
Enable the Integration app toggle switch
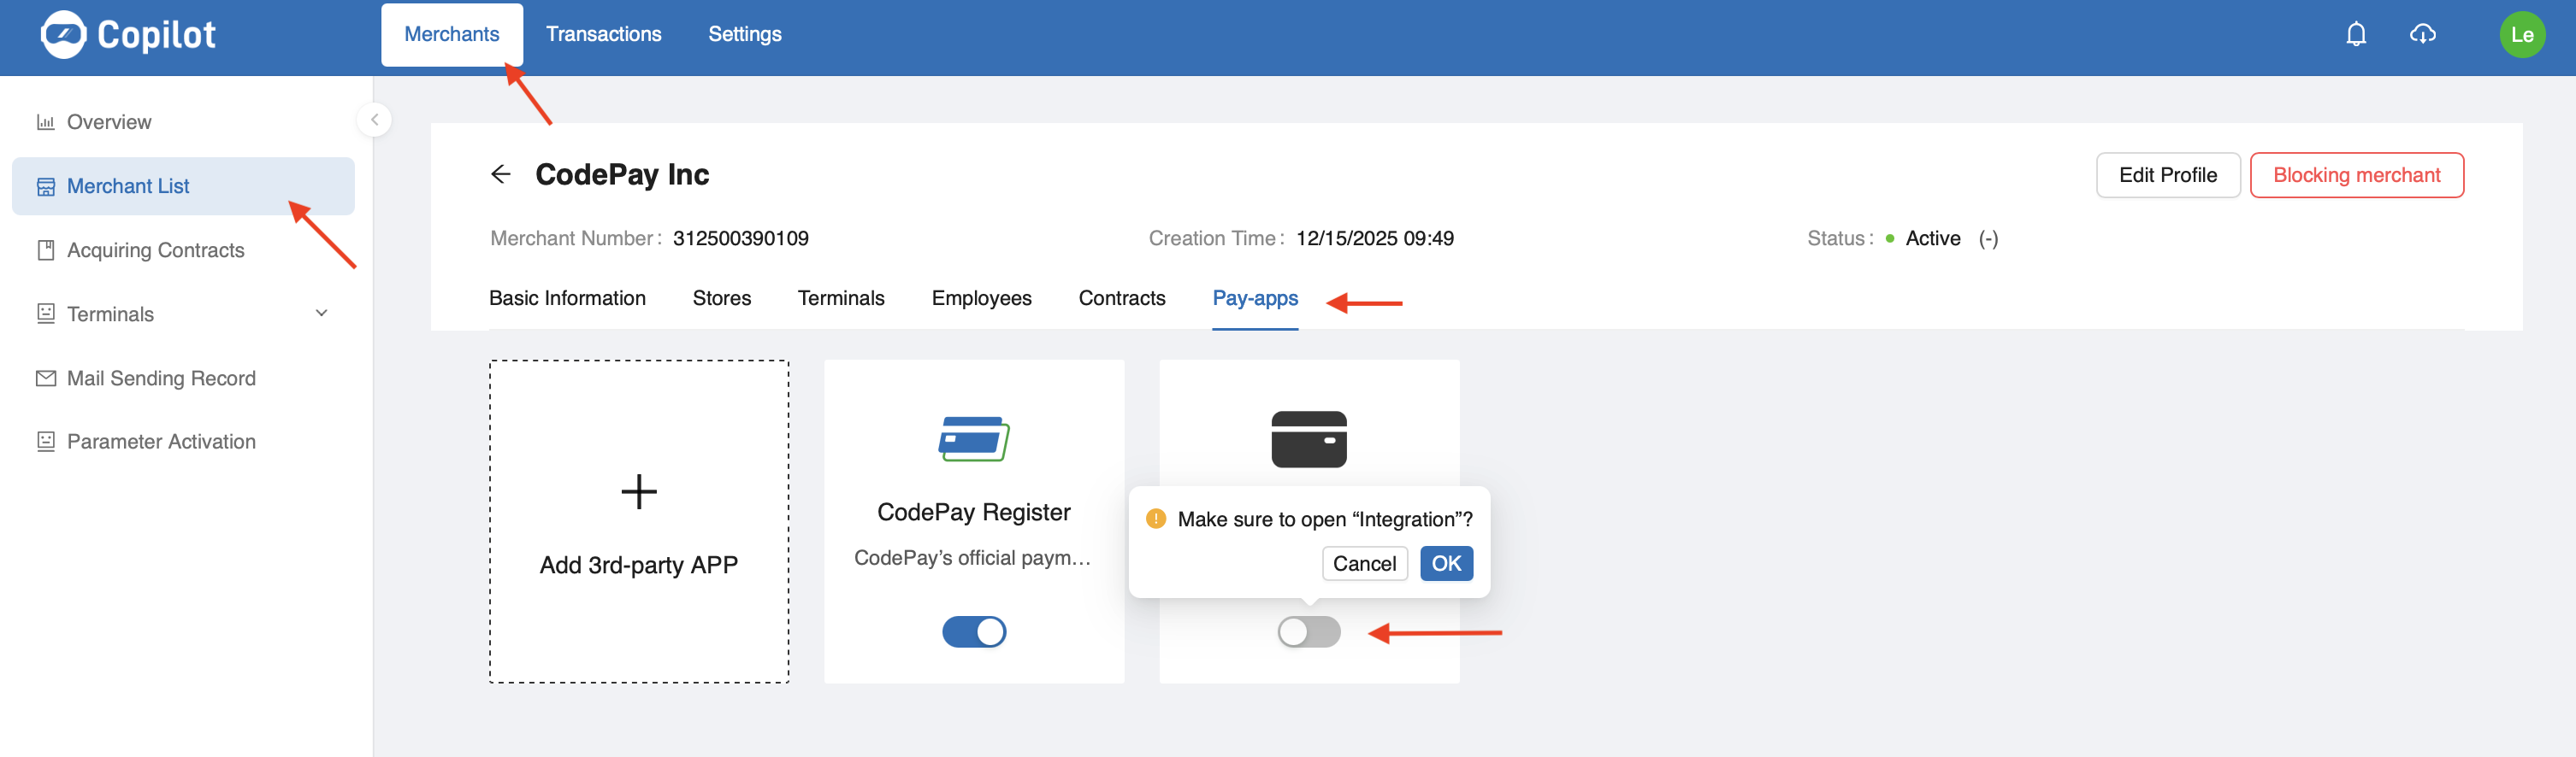(1308, 632)
